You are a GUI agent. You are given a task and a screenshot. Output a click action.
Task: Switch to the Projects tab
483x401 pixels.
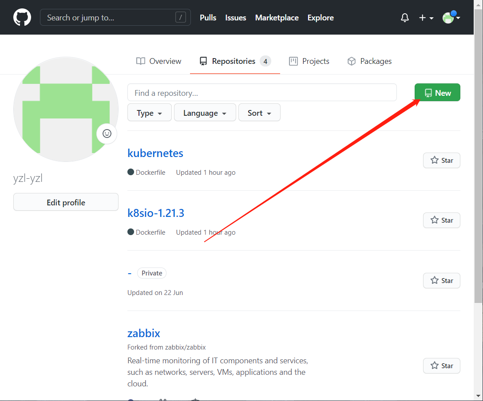pyautogui.click(x=309, y=61)
